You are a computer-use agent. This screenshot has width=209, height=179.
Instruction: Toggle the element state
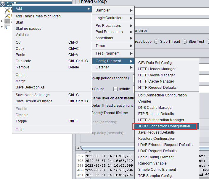point(52,121)
